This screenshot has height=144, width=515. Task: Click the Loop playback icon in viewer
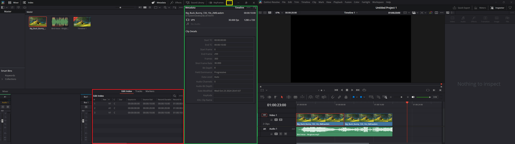click(364, 90)
